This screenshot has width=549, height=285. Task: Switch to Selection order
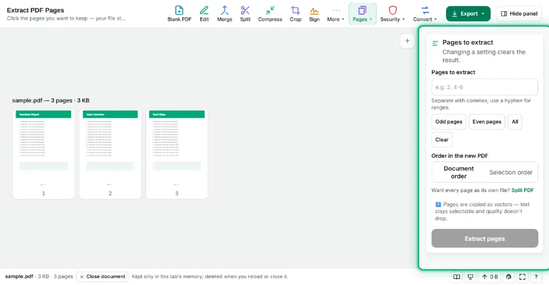pos(510,172)
